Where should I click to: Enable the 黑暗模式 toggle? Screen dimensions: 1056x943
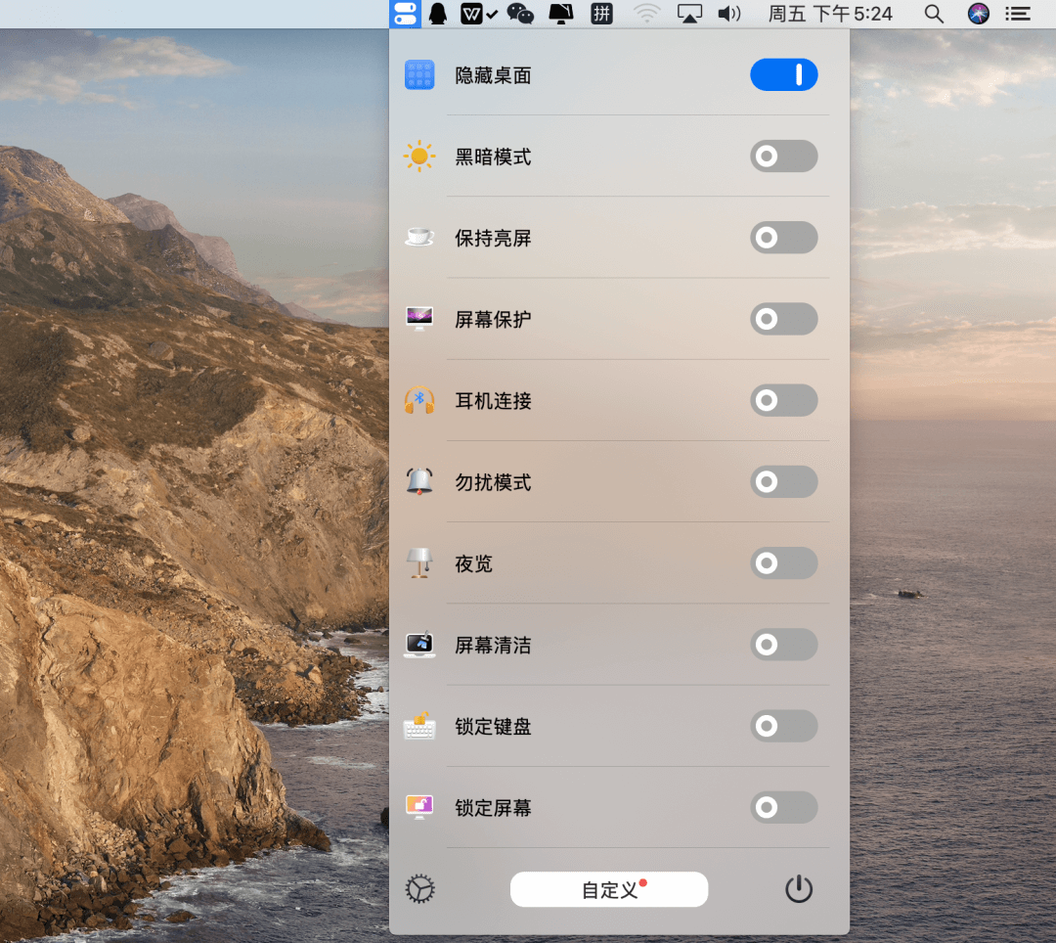tap(783, 157)
